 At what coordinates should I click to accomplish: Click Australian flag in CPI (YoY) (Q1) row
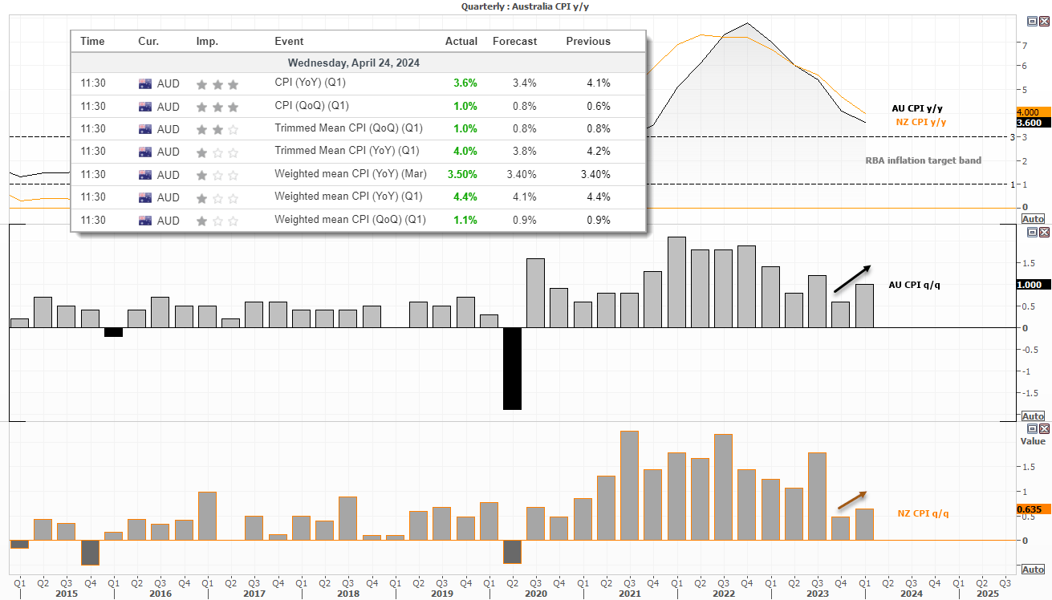pyautogui.click(x=145, y=83)
